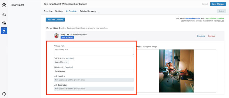The width and height of the screenshot is (229, 98).
Task: Open the creators people icon in sidebar
Action: pos(4,15)
